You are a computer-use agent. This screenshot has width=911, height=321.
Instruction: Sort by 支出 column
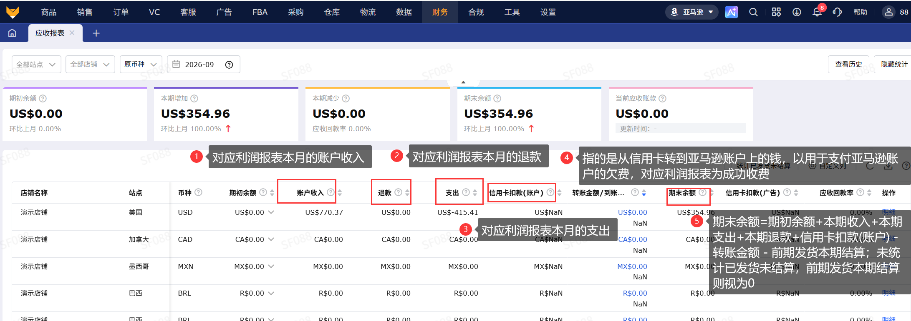point(475,193)
